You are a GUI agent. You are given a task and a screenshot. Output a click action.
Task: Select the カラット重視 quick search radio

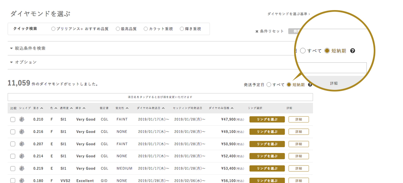point(146,29)
